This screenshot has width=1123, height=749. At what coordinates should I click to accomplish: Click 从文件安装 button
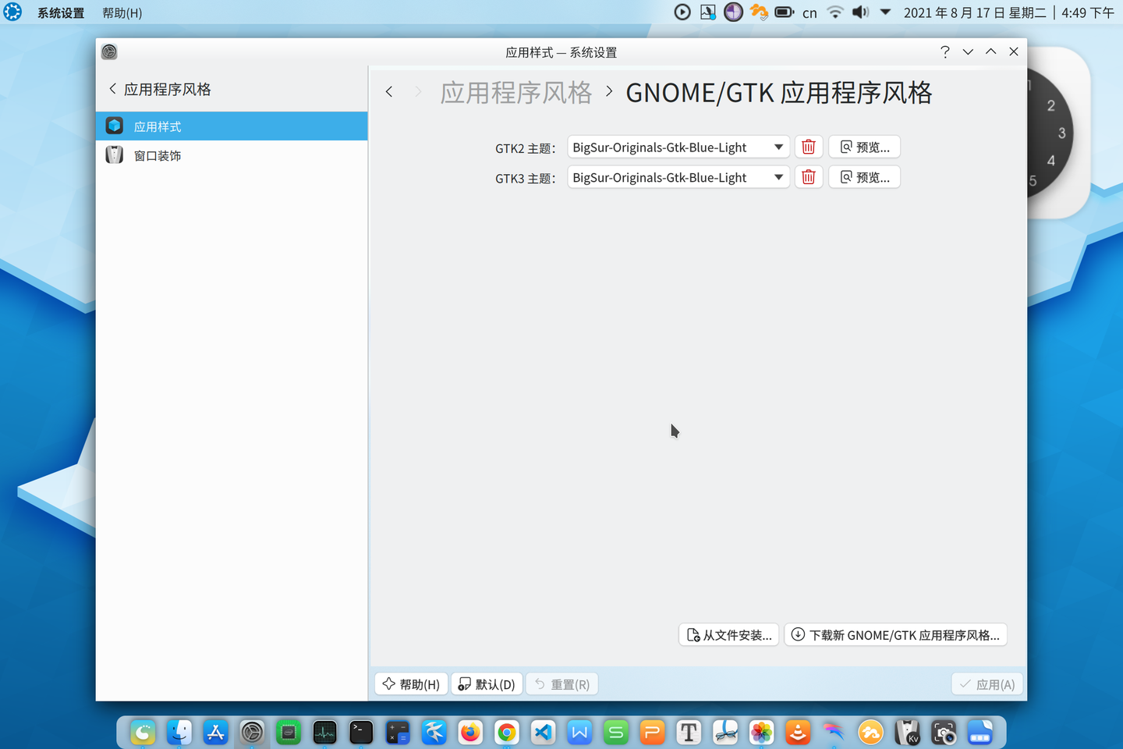(728, 634)
